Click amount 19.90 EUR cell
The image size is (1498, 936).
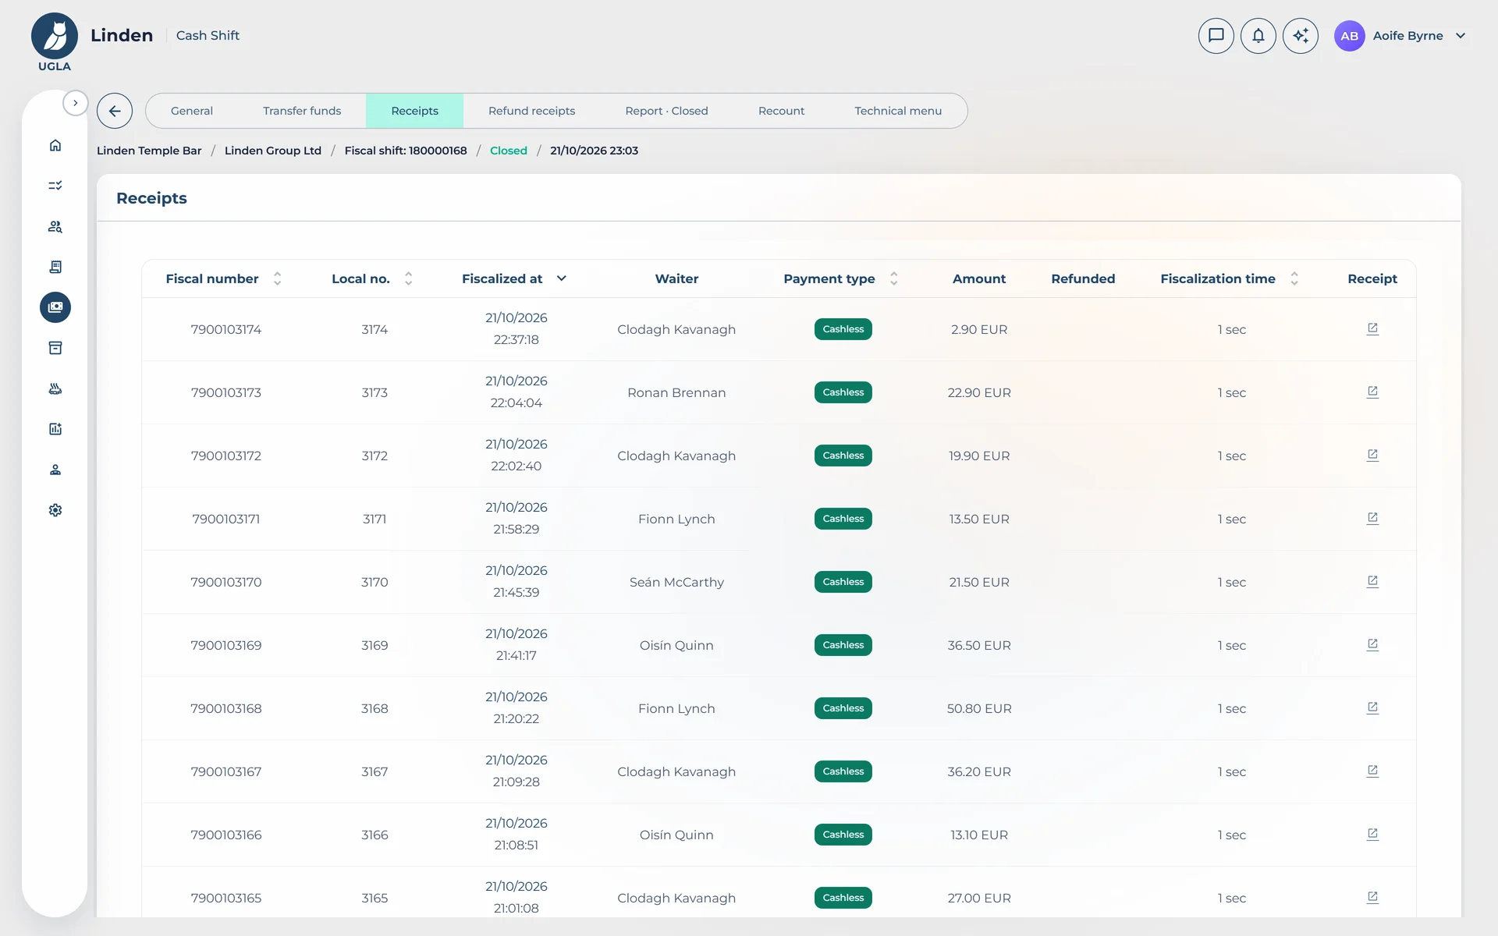(x=979, y=456)
